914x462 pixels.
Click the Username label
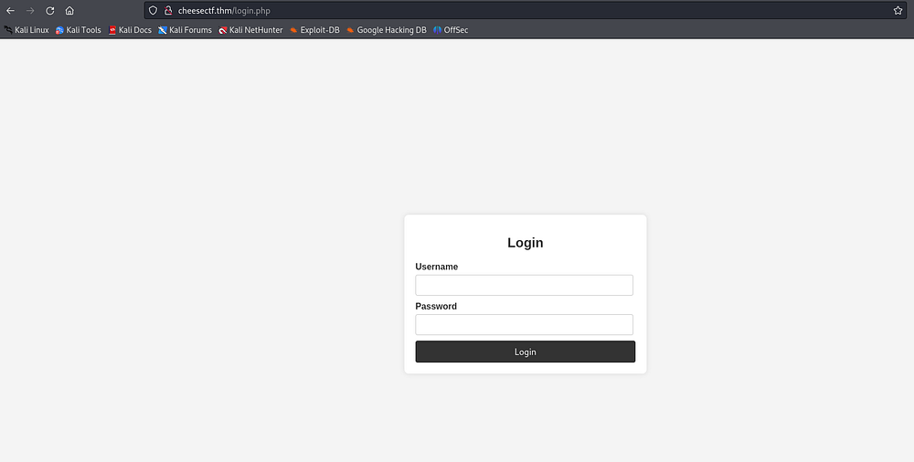437,267
